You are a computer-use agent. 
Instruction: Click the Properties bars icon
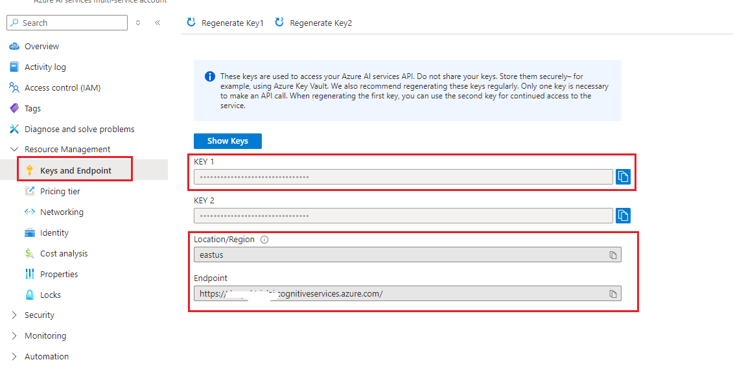tap(30, 274)
